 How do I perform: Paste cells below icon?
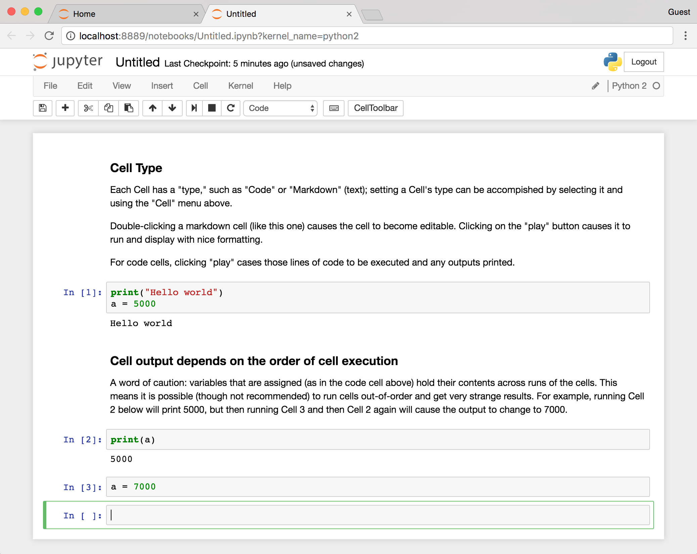point(129,108)
